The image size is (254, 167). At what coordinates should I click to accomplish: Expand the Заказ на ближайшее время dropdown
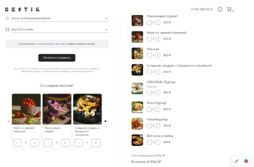[x=60, y=18]
